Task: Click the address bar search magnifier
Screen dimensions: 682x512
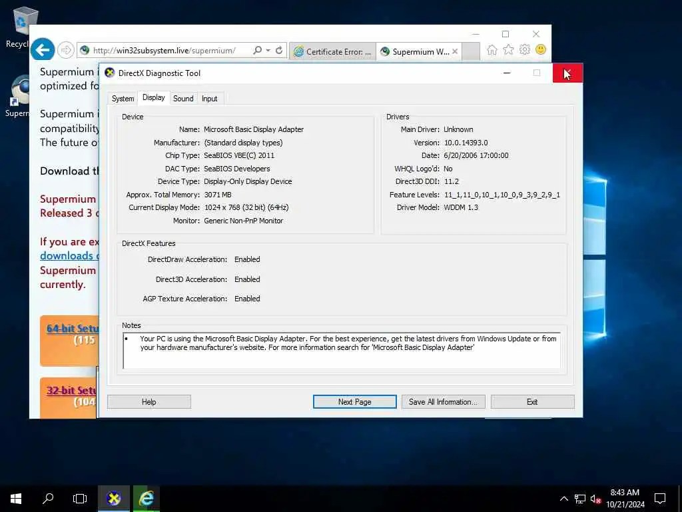Action: 258,51
